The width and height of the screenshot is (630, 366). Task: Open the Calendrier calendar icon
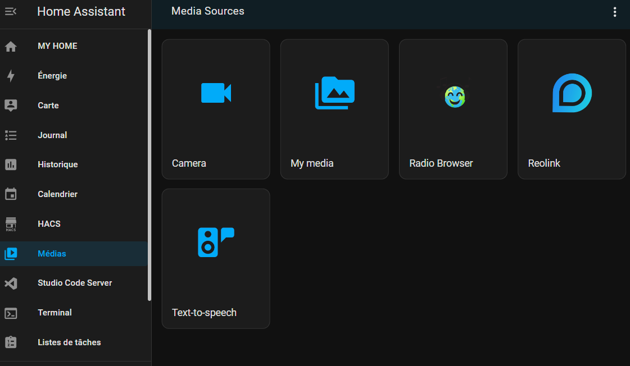tap(11, 194)
